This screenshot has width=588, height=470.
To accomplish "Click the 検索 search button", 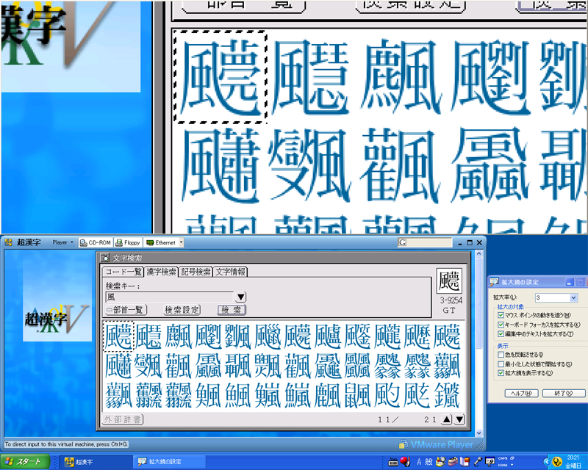I will [232, 310].
